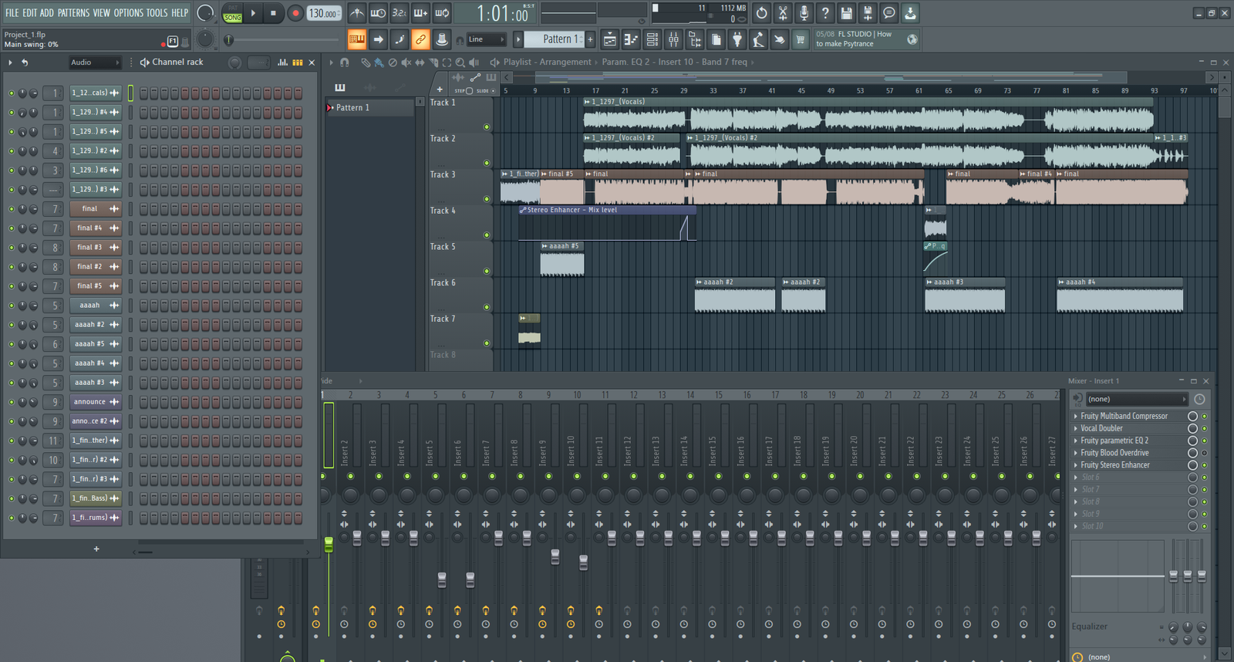Image resolution: width=1234 pixels, height=662 pixels.
Task: Open the ADD menu
Action: (x=47, y=13)
